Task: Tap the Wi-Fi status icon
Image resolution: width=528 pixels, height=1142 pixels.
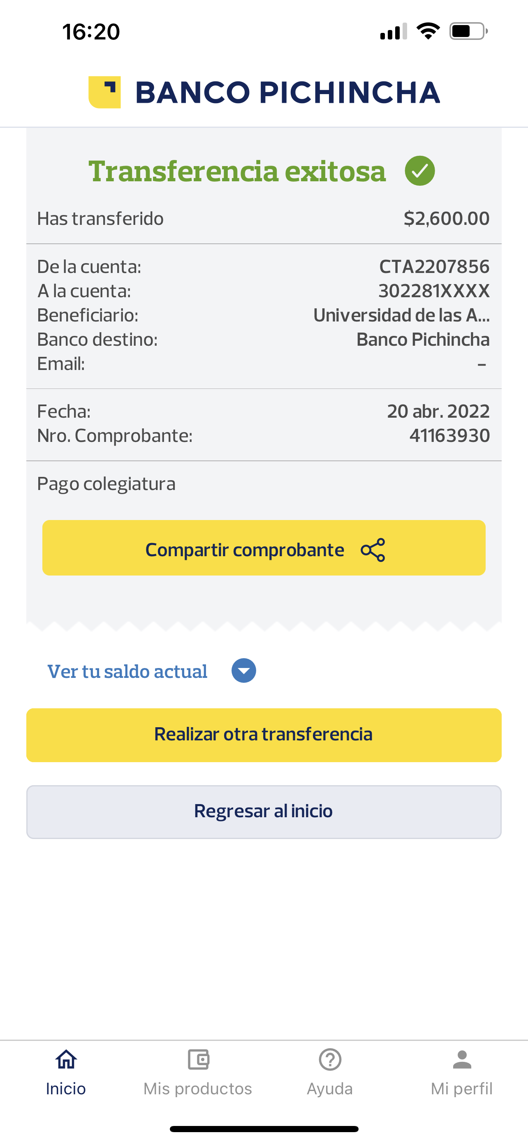Action: (x=428, y=31)
